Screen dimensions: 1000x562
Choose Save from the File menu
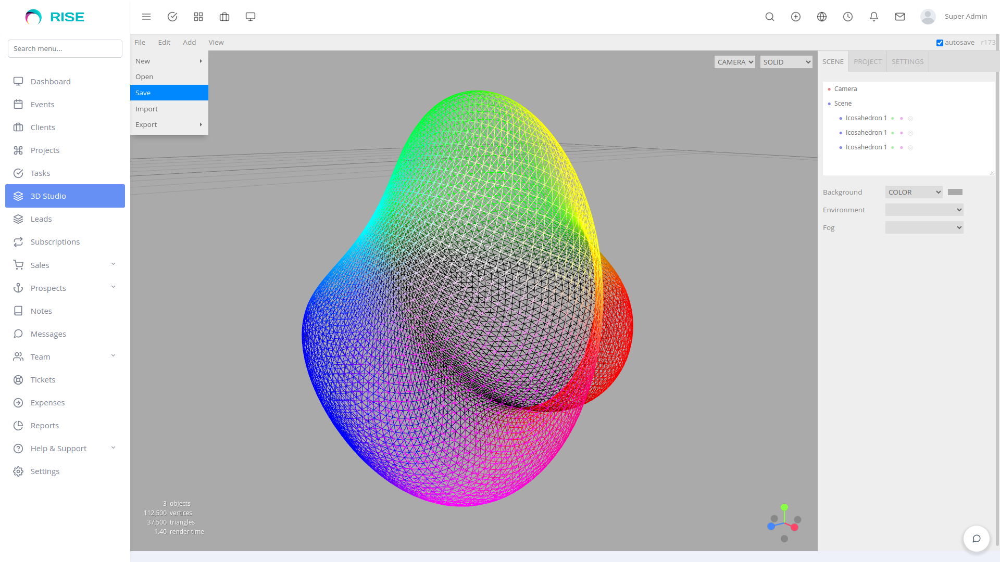[143, 93]
